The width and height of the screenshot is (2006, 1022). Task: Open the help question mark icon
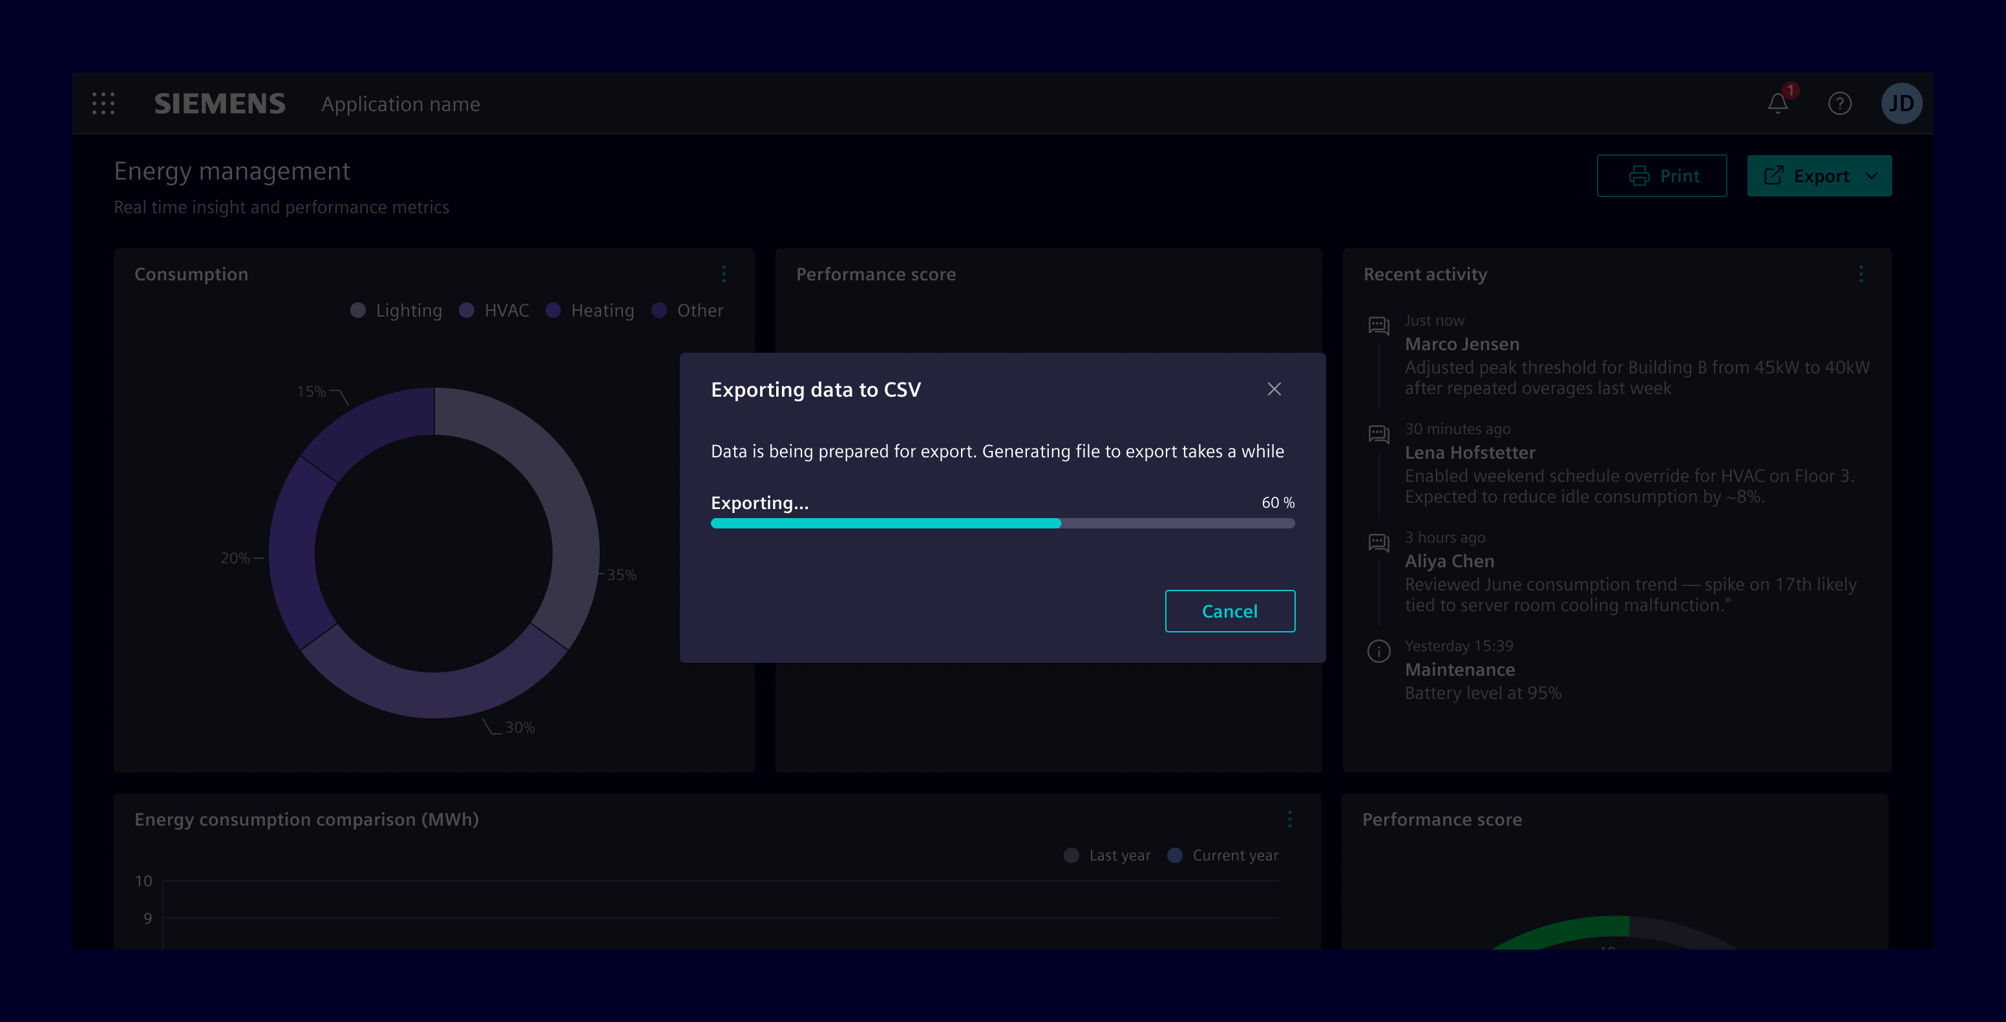pos(1840,103)
